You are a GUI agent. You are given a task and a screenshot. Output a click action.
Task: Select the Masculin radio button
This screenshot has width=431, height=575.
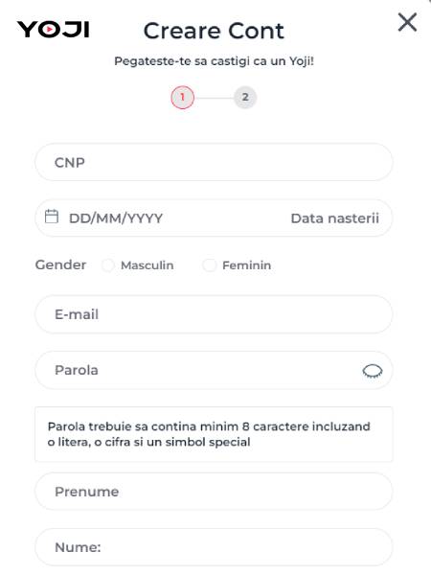pyautogui.click(x=108, y=264)
